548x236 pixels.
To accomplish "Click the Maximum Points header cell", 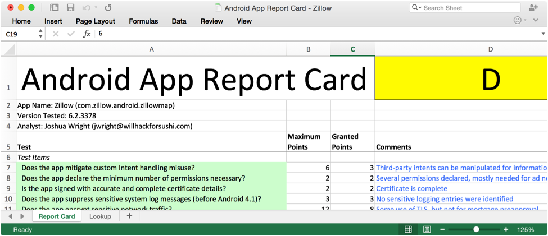I will [309, 141].
